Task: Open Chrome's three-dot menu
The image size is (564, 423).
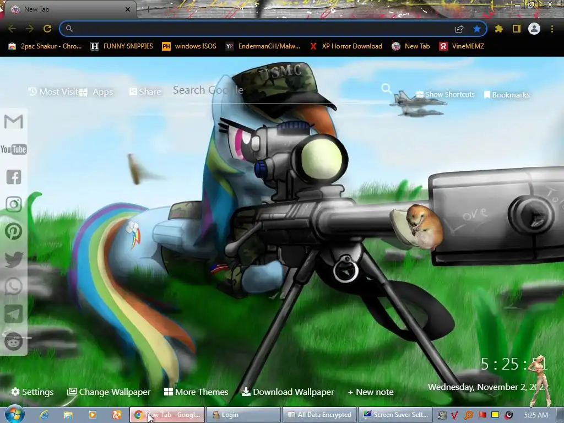Action: point(552,29)
